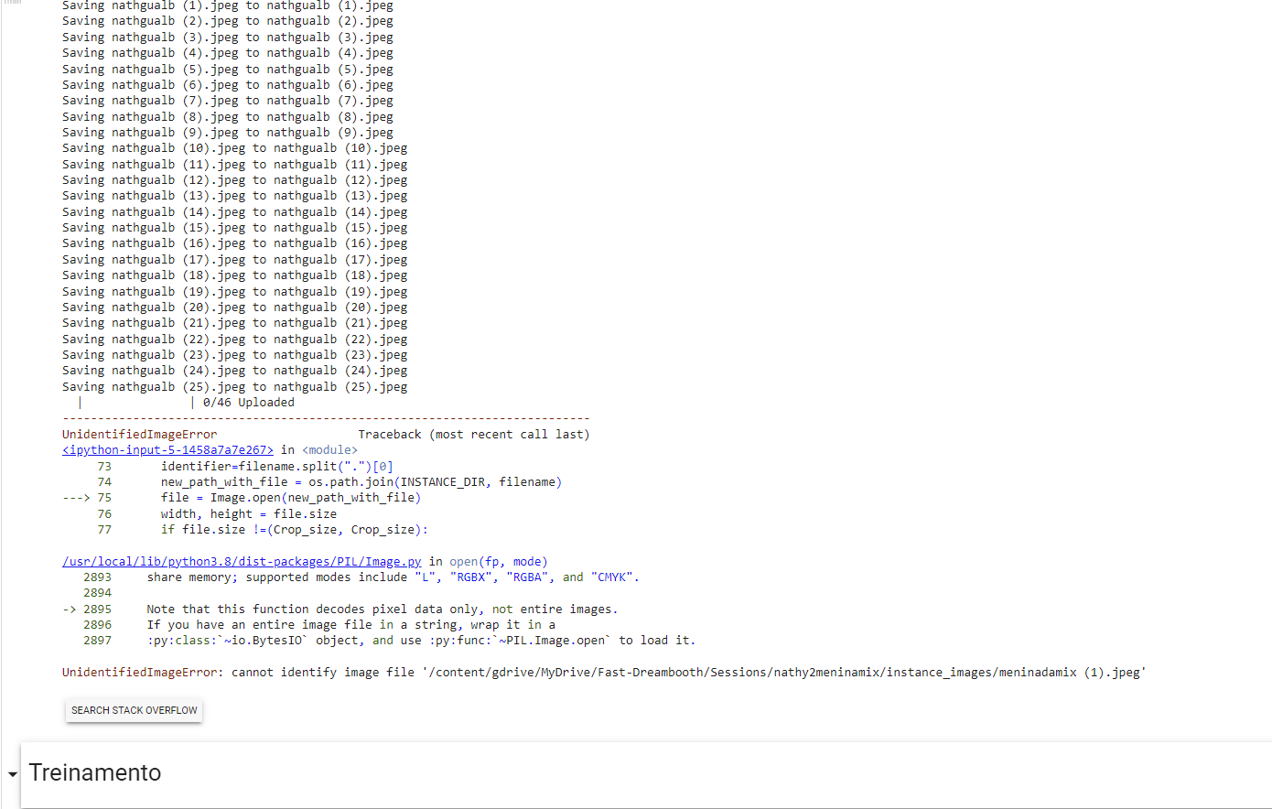This screenshot has width=1272, height=809.
Task: Select the error line 75 with arrow marker
Action: click(92, 497)
